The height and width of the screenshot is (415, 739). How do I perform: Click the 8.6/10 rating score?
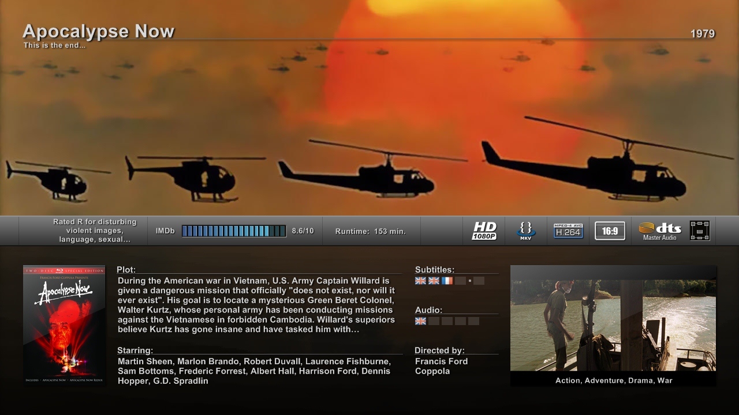pos(303,231)
